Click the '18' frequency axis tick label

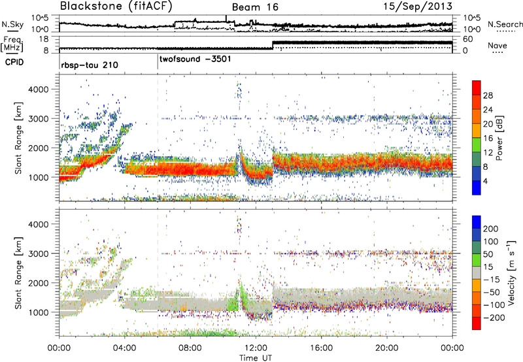pos(44,39)
